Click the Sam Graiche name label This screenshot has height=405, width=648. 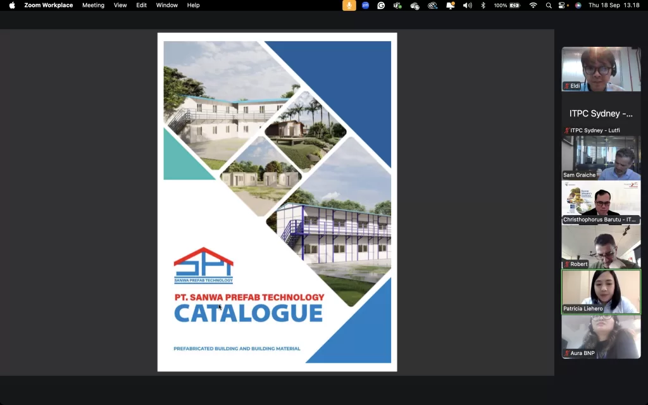coord(580,175)
